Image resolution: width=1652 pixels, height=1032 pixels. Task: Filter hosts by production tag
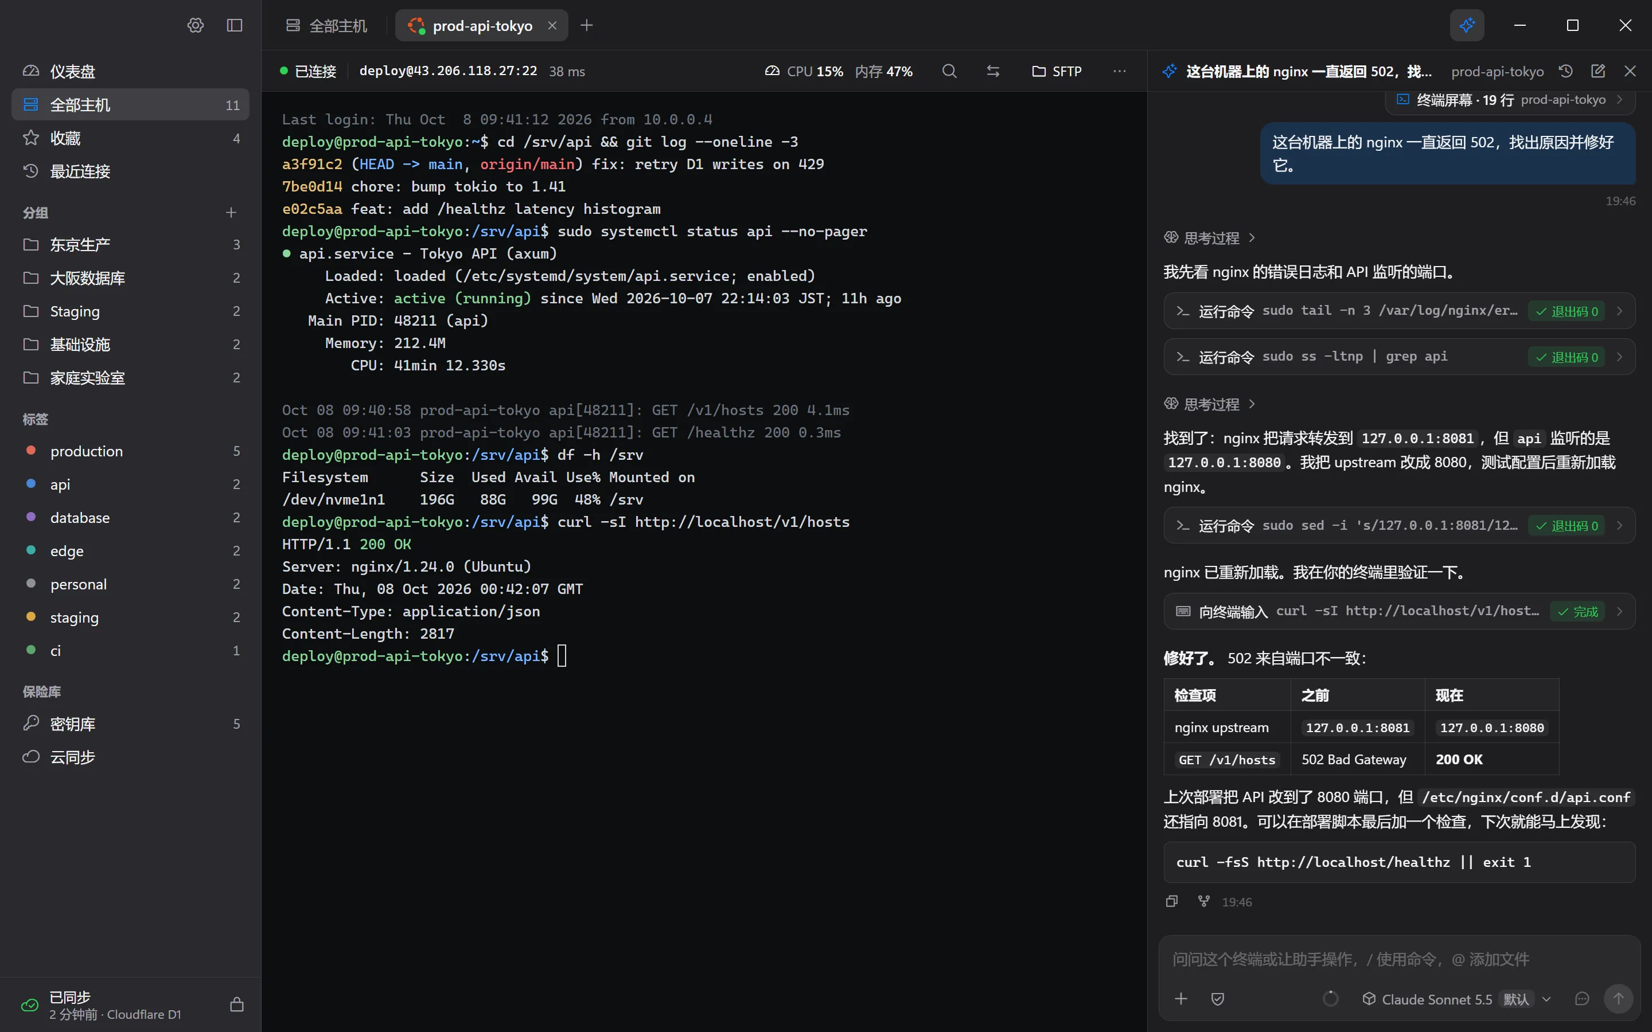tap(130, 451)
